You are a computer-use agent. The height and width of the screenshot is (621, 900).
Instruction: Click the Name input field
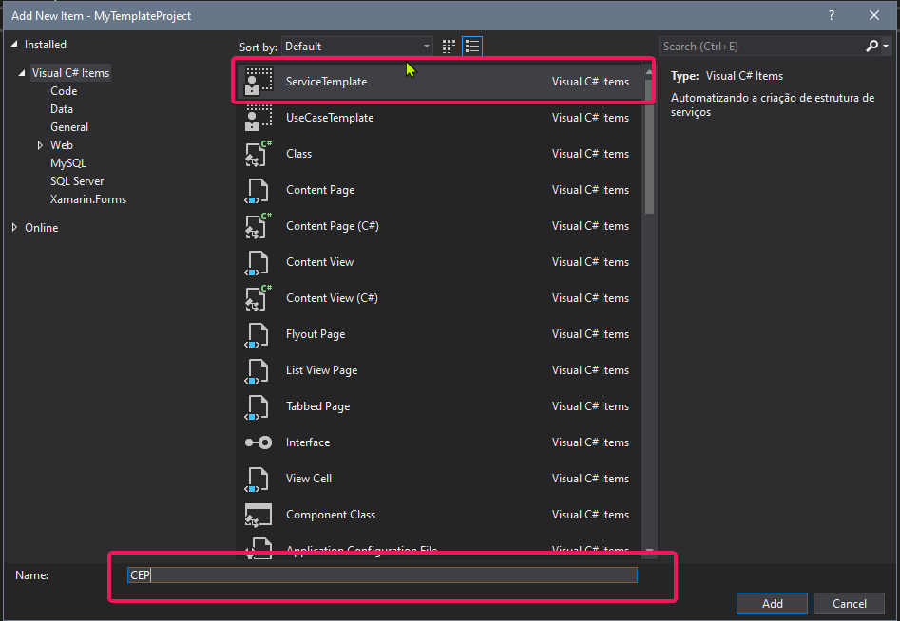click(382, 575)
